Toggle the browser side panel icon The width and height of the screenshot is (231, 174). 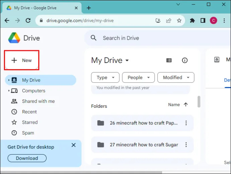pos(203,20)
